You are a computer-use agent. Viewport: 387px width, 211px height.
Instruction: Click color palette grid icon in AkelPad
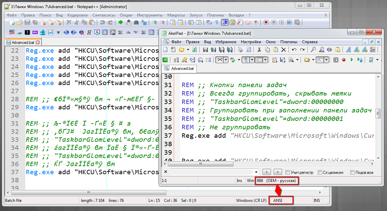pyautogui.click(x=373, y=50)
